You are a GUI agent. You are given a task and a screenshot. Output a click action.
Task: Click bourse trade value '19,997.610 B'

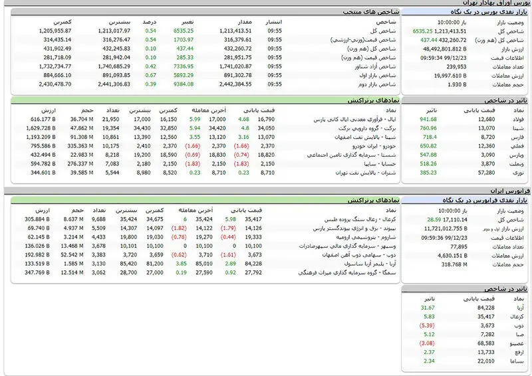pos(450,76)
